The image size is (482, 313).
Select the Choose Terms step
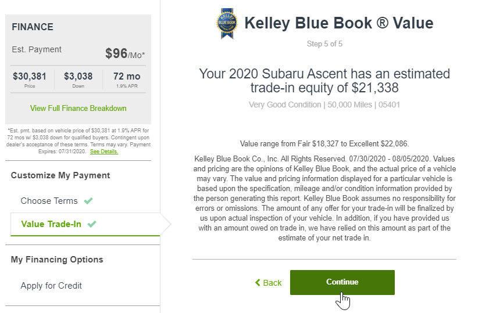[x=49, y=201]
